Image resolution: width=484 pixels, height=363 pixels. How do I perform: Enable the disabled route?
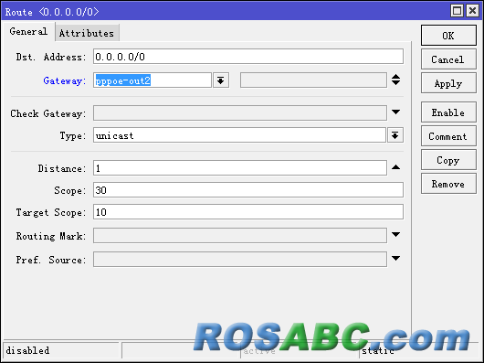(x=448, y=112)
